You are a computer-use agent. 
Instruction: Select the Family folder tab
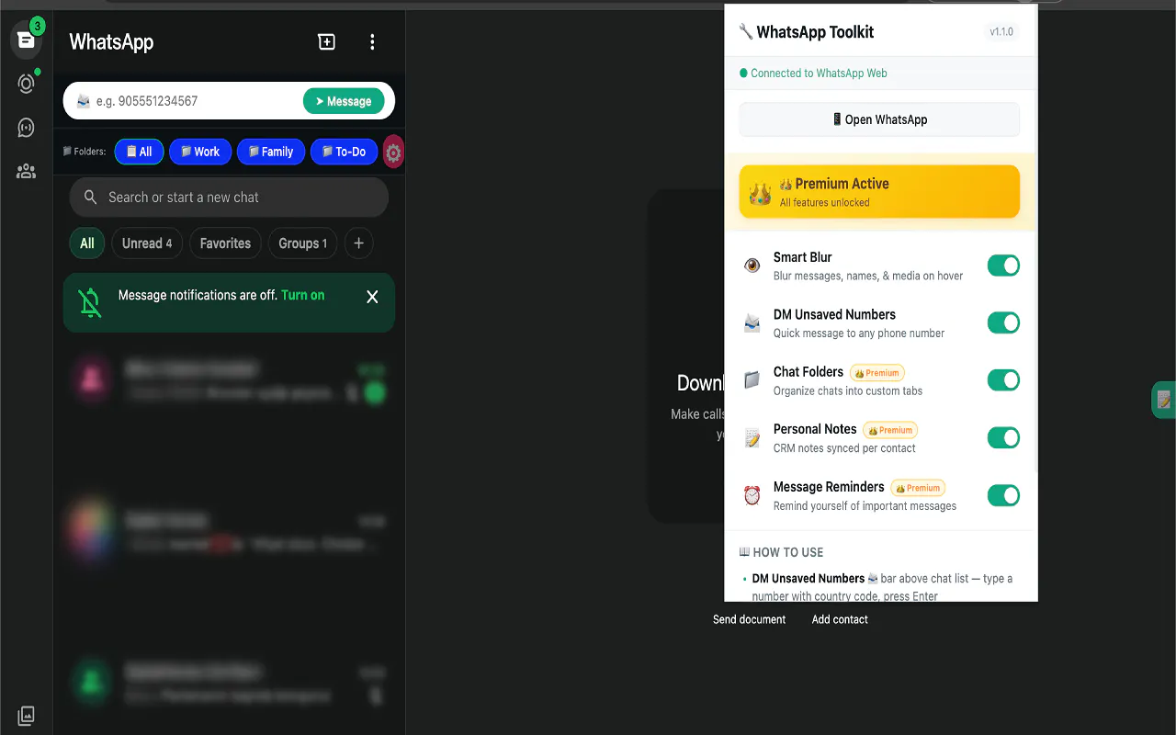(271, 152)
